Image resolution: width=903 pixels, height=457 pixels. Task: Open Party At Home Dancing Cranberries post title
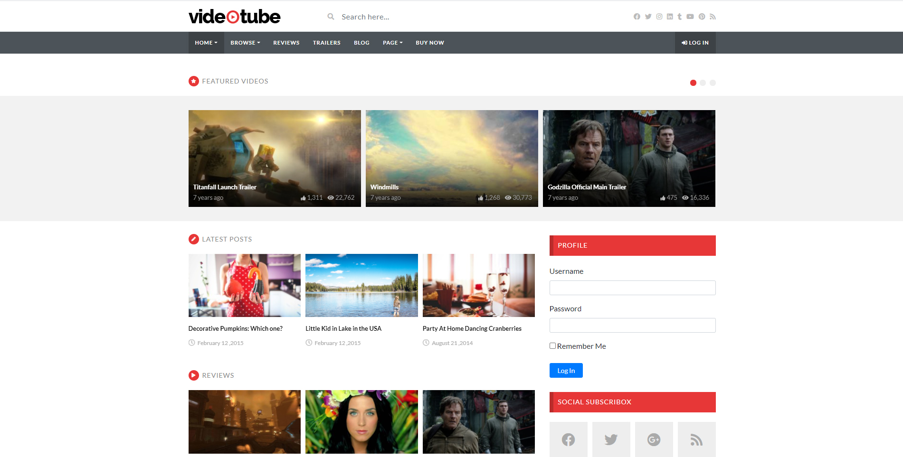tap(472, 328)
